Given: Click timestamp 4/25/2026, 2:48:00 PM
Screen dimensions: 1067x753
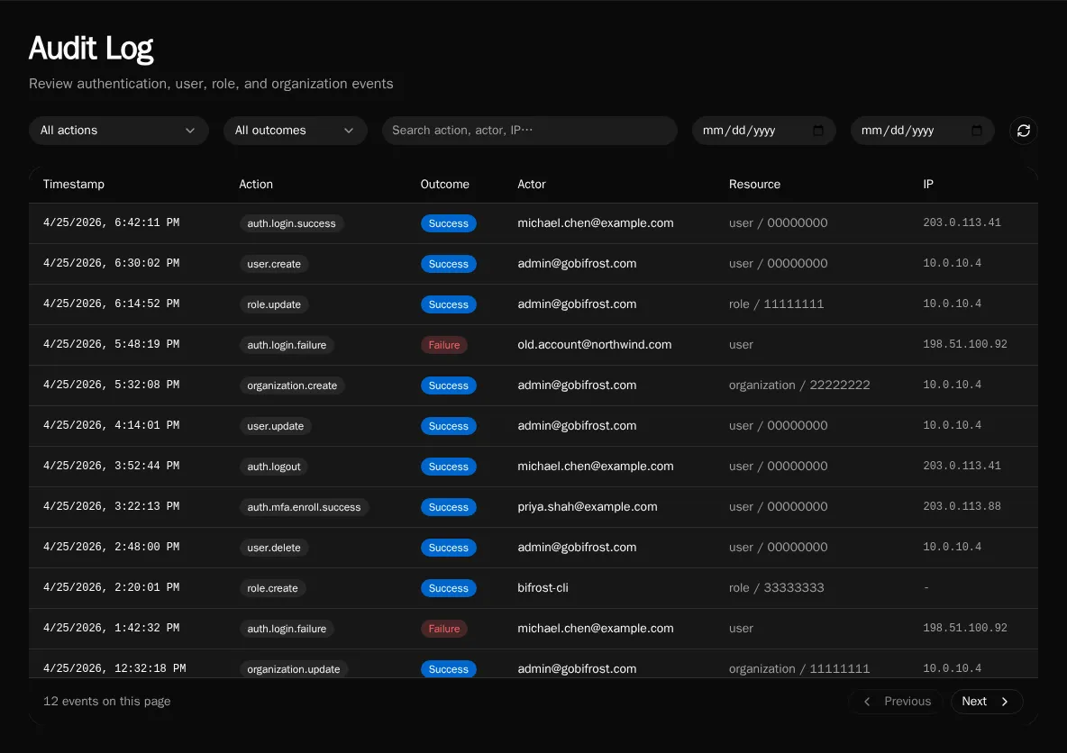Looking at the screenshot, I should click(x=111, y=547).
